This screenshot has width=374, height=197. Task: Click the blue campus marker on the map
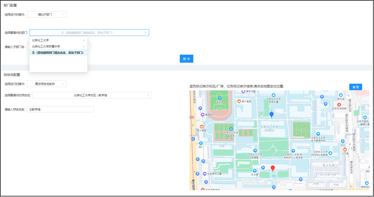coord(272,115)
